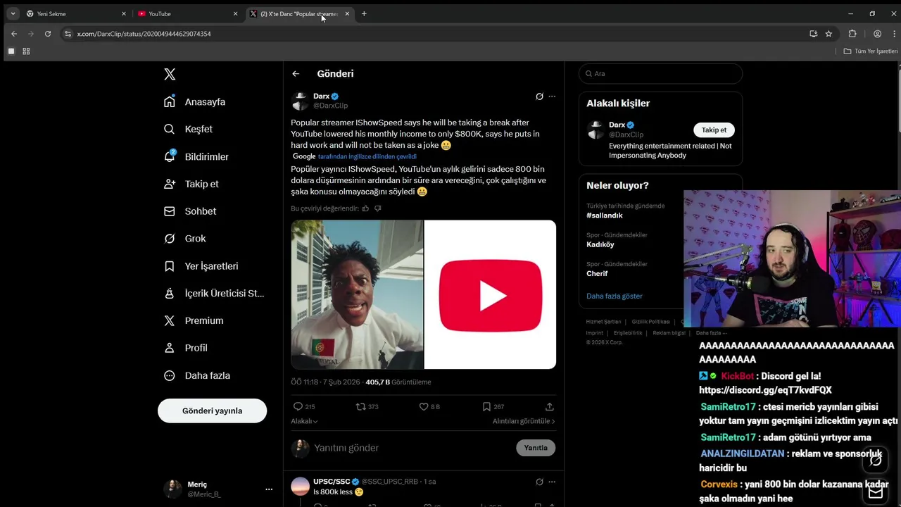Open Daha fazla menu
The width and height of the screenshot is (901, 507).
pos(197,375)
